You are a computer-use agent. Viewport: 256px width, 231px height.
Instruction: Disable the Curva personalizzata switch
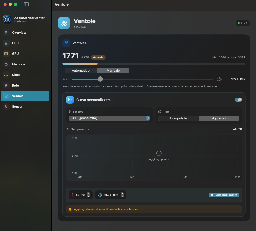click(x=238, y=100)
